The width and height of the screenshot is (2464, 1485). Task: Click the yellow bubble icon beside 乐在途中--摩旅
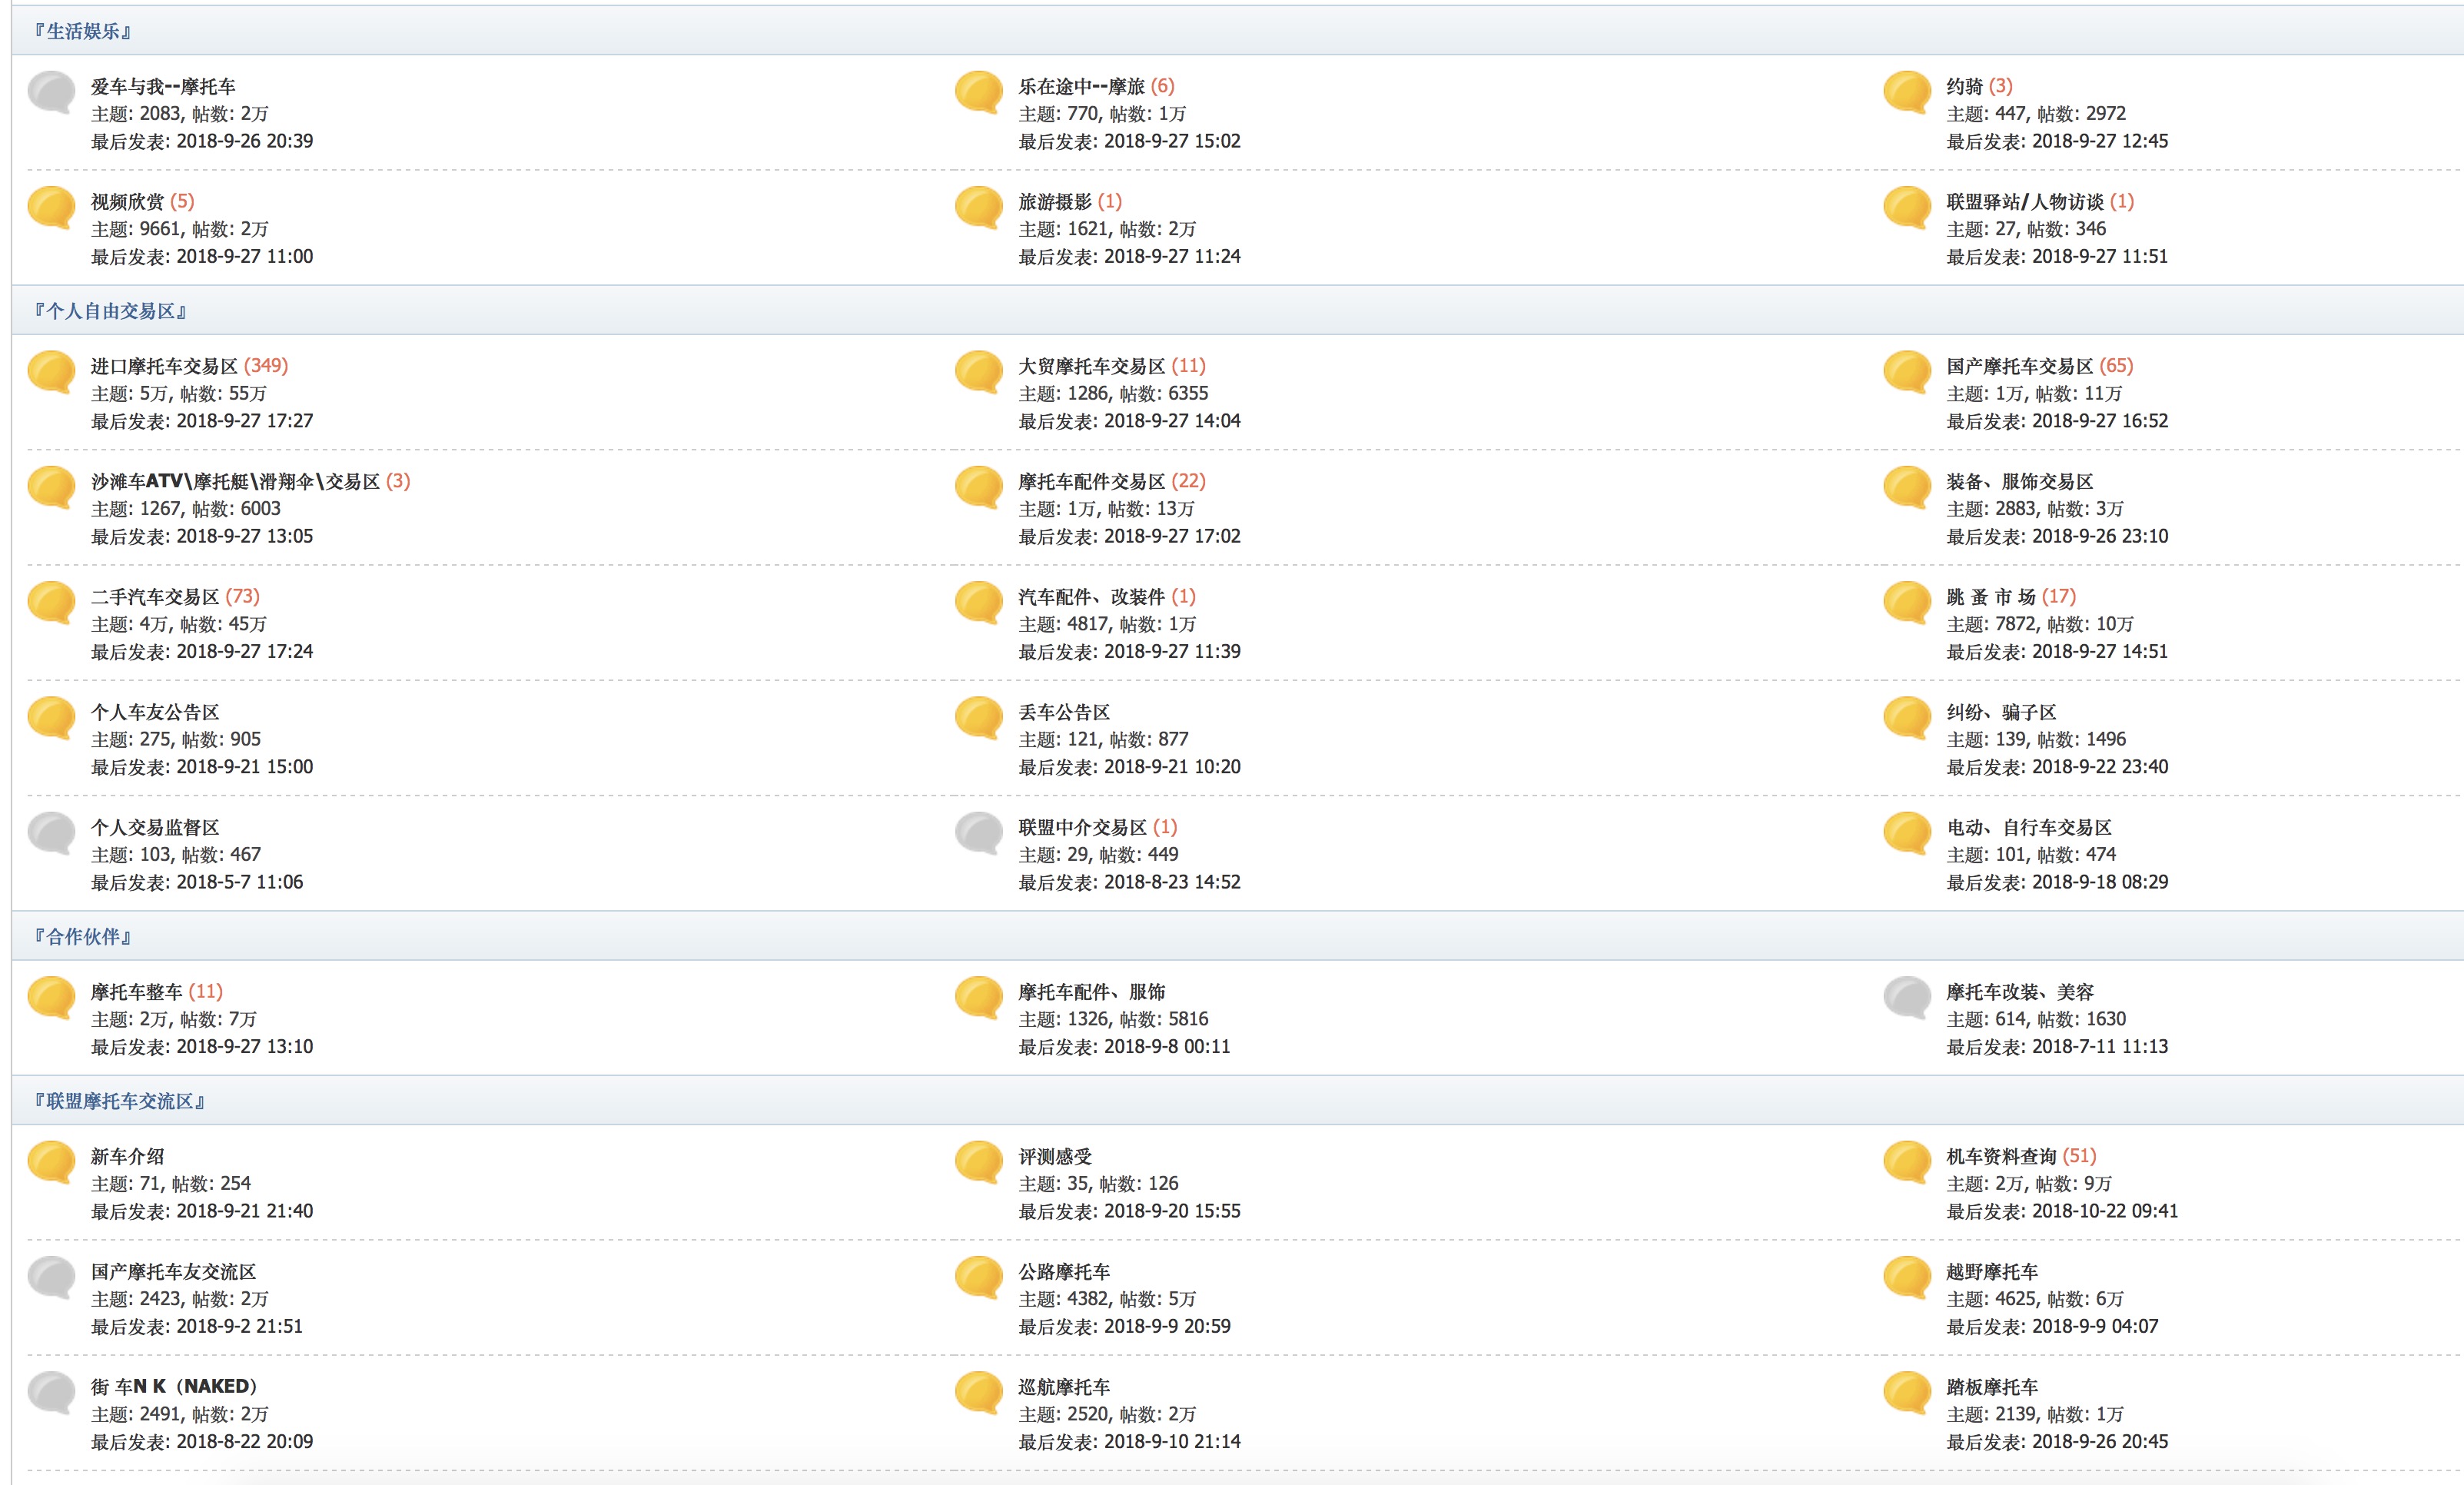979,92
